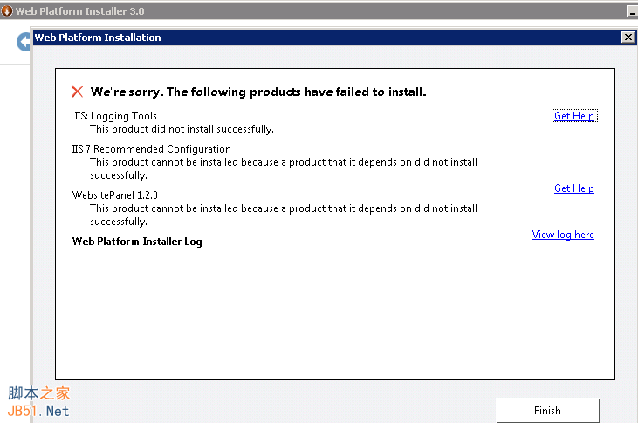638x423 pixels.
Task: Minimize the Web Platform Installer 3.0 window
Action: coord(631,11)
